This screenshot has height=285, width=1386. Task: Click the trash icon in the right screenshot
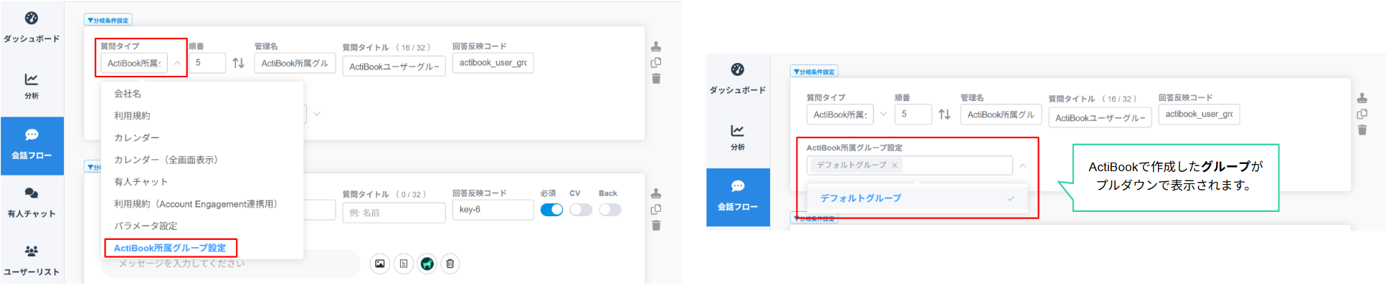[x=1362, y=130]
